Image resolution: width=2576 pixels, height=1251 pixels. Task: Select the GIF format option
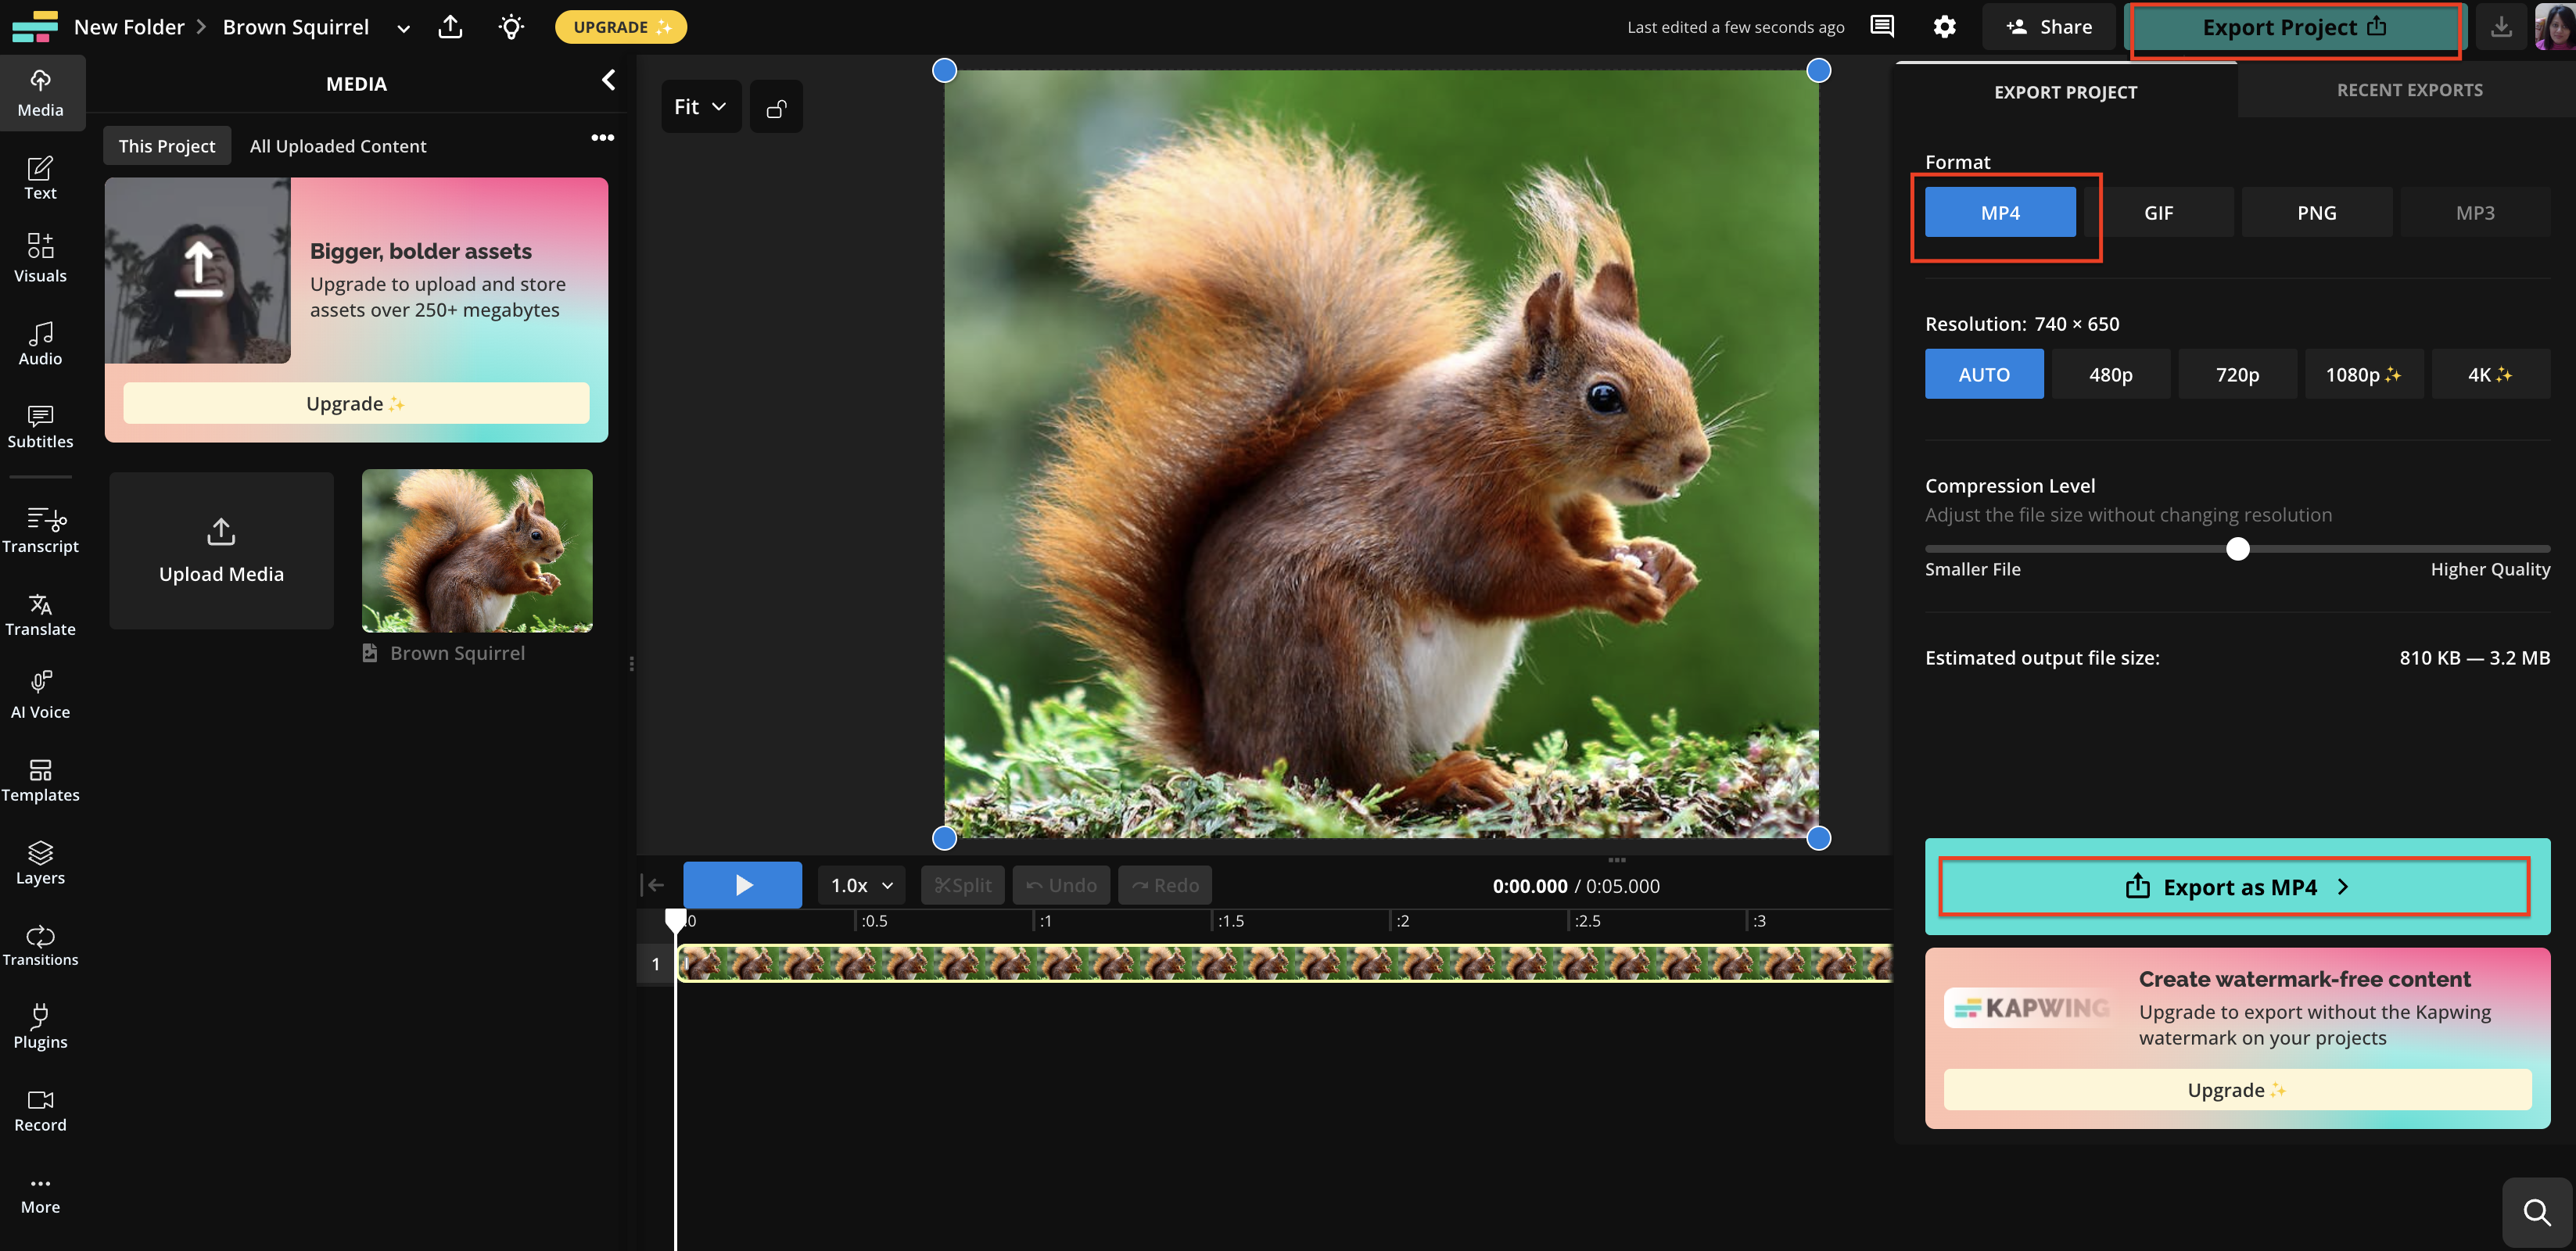point(2158,213)
